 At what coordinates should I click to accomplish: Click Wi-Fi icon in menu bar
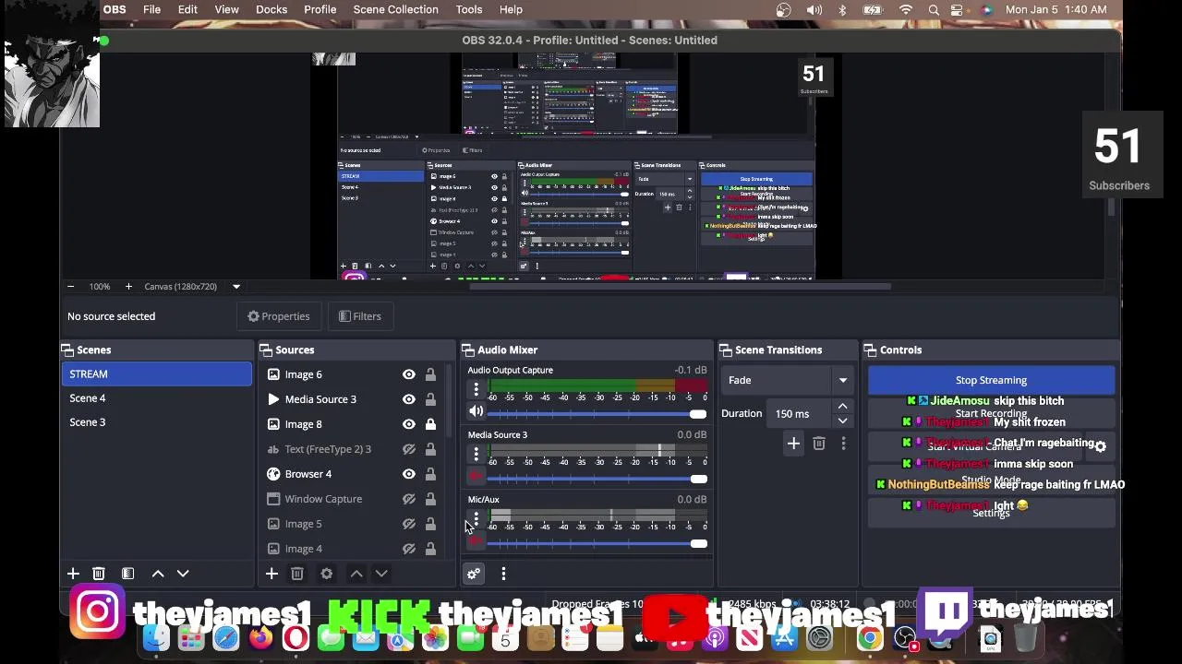[906, 9]
